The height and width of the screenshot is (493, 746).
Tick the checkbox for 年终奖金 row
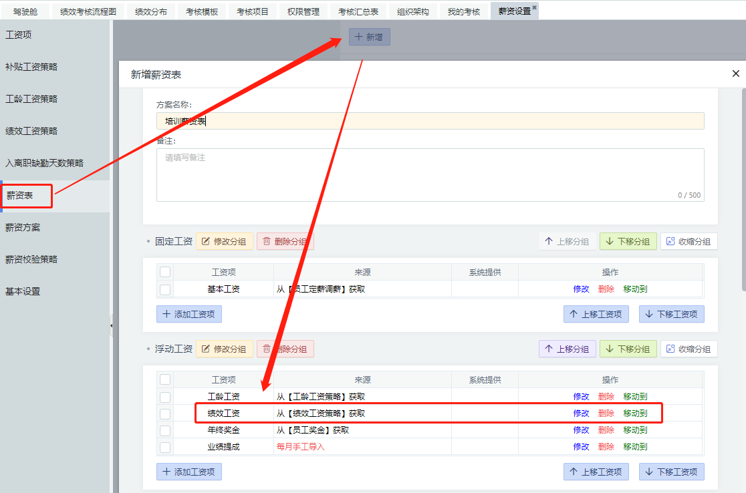tap(165, 430)
